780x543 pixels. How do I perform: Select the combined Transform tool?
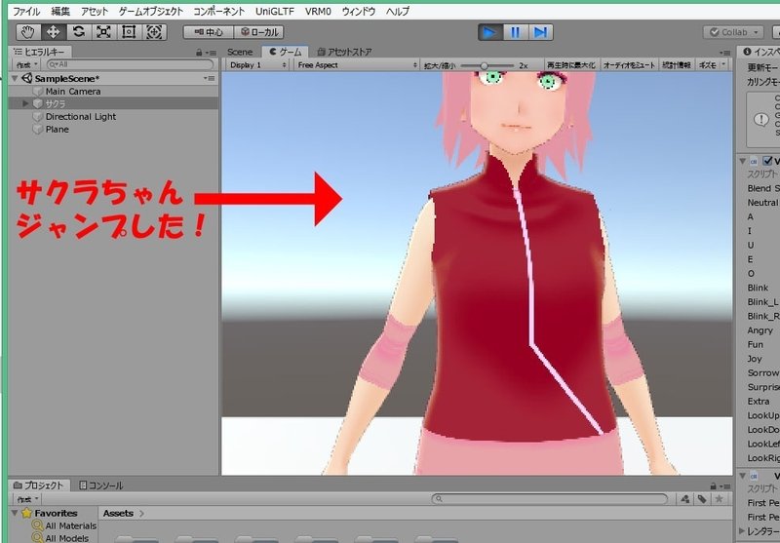[154, 32]
